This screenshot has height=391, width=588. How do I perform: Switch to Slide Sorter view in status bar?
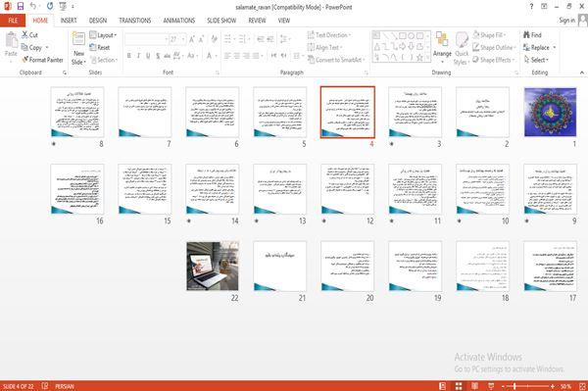pyautogui.click(x=459, y=386)
